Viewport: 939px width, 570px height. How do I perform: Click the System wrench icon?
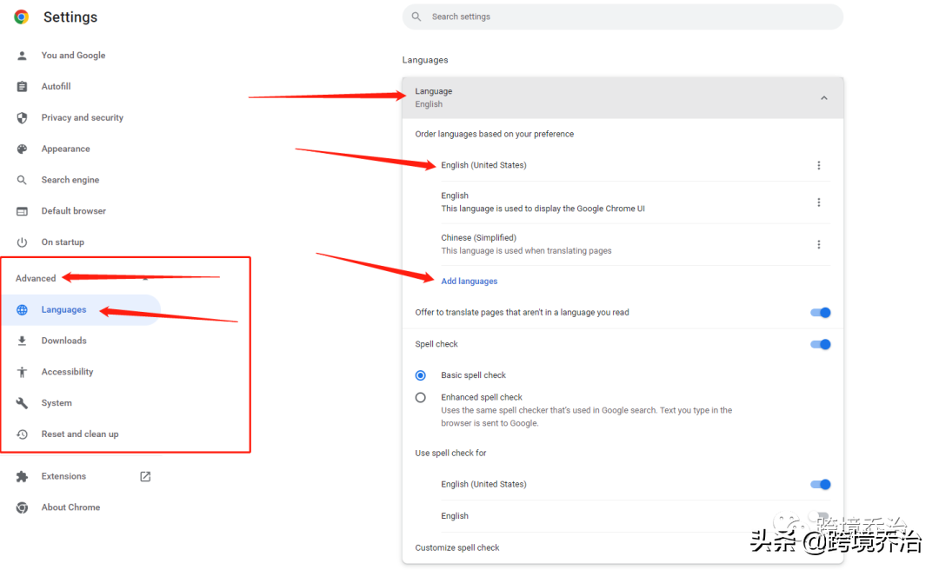point(22,403)
